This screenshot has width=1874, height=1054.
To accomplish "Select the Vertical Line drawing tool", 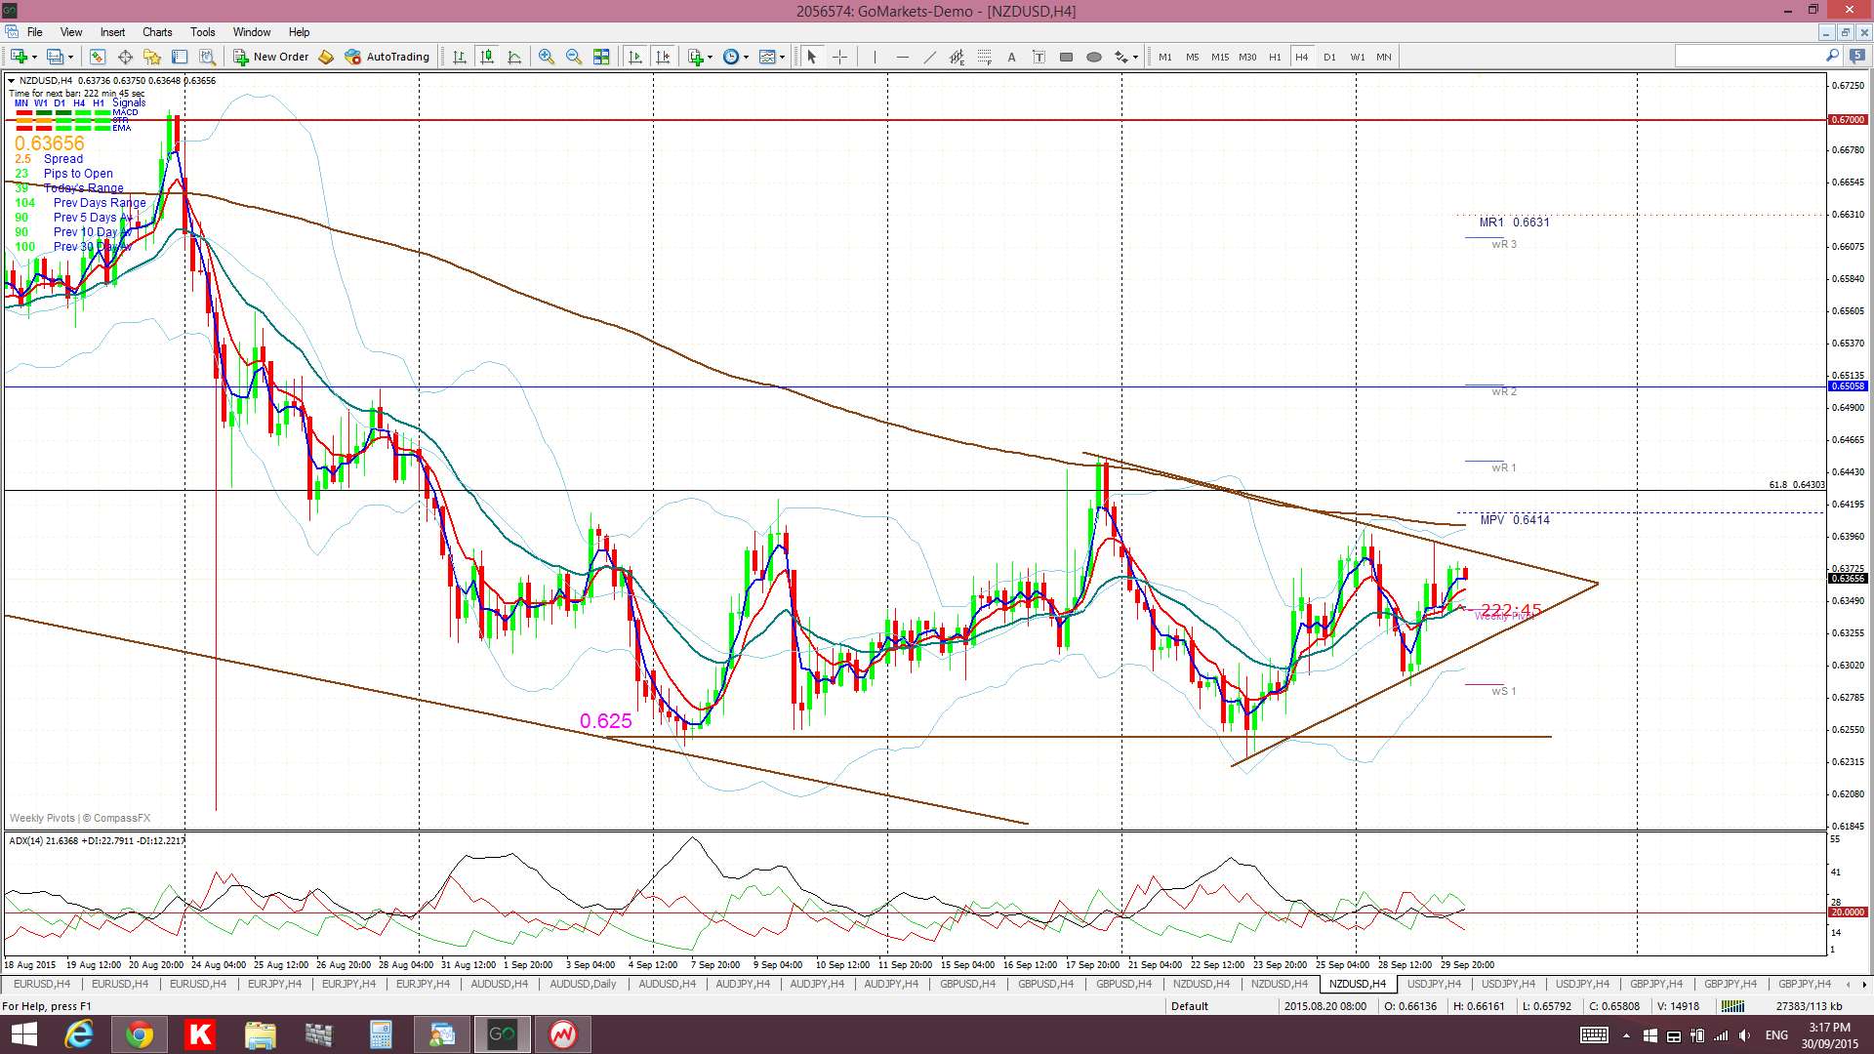I will click(875, 57).
